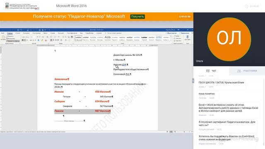
Task: Open the Файл tab
Action: tap(3, 33)
